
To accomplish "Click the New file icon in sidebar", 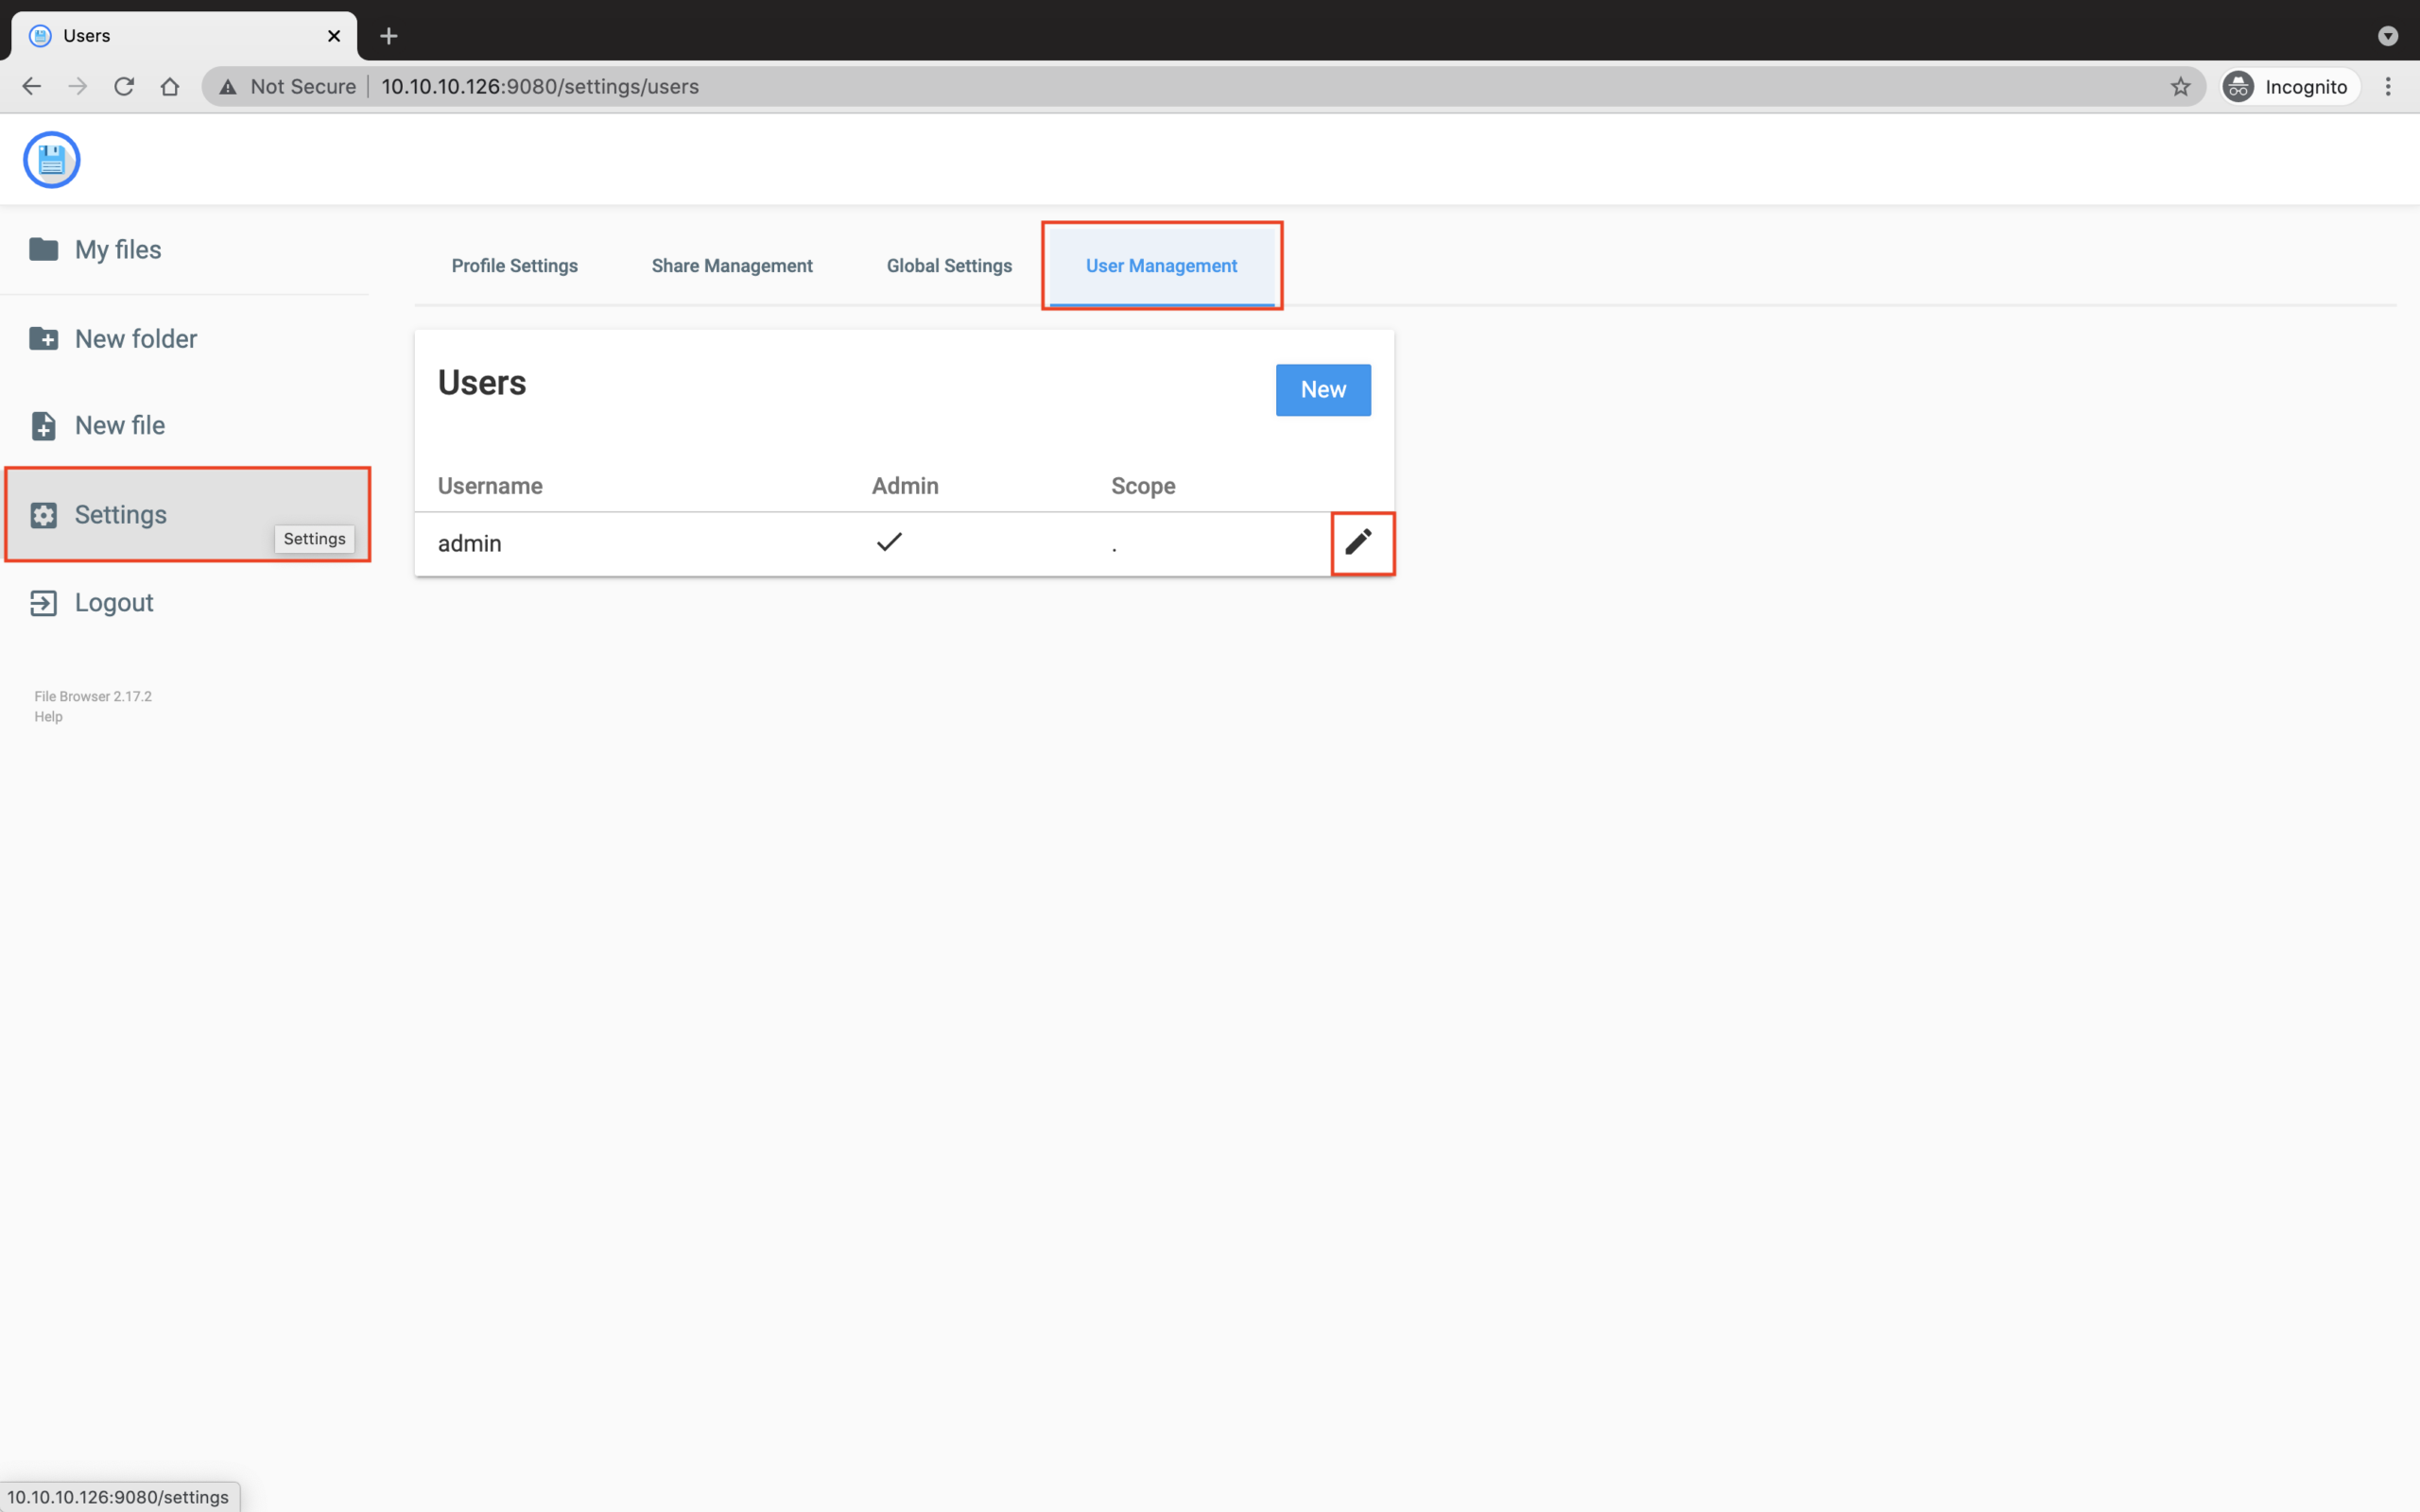I will [x=44, y=424].
